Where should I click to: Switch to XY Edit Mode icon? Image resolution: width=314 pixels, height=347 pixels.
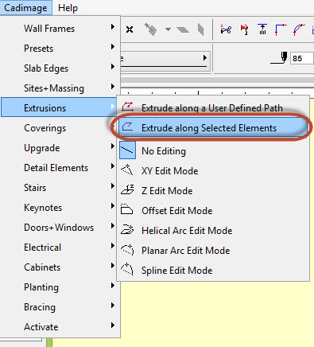point(127,170)
